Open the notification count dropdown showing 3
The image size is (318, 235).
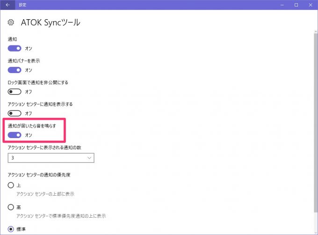pos(51,158)
